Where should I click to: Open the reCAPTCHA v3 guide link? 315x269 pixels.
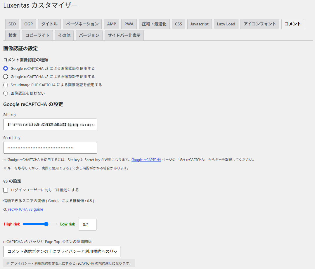[25, 209]
